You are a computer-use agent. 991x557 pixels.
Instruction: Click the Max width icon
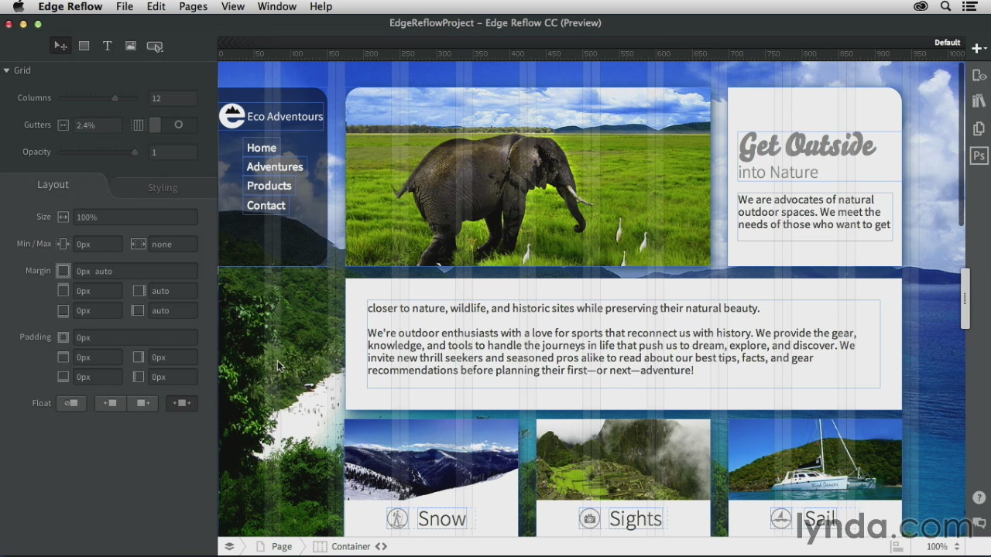[139, 244]
